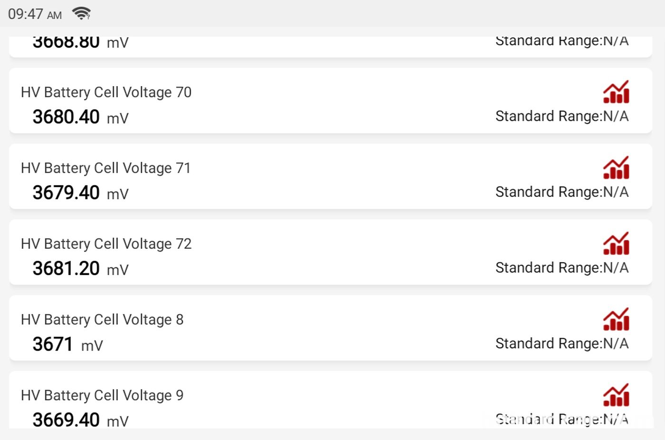Tap Standard Range for Cell Voltage 70
This screenshot has height=440, width=665.
562,116
